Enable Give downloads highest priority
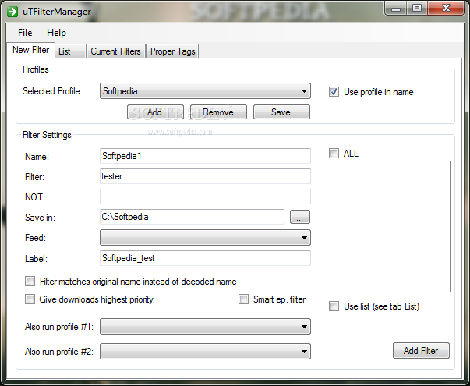The width and height of the screenshot is (470, 386). (x=30, y=299)
